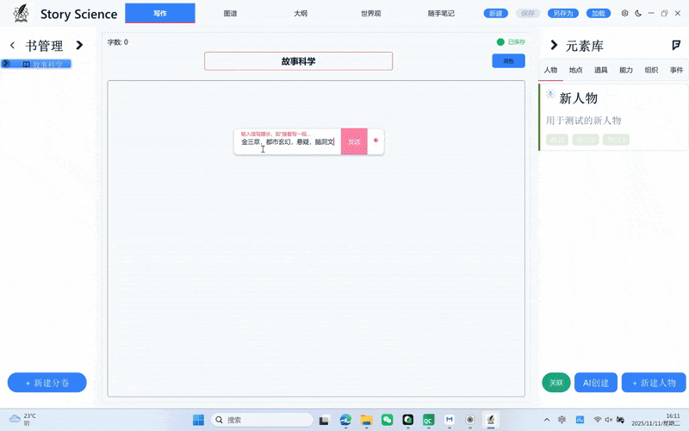The height and width of the screenshot is (431, 689).
Task: Open the blue M app on taskbar
Action: pyautogui.click(x=449, y=420)
